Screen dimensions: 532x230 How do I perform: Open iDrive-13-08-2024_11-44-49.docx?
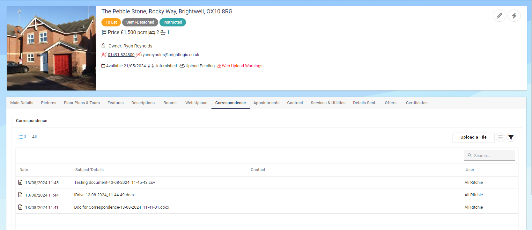click(x=104, y=195)
